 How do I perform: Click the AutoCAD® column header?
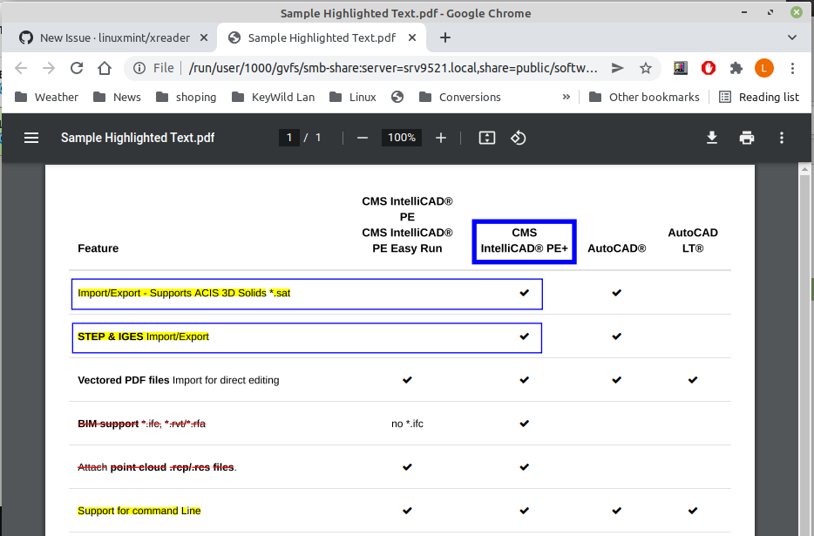coord(617,248)
